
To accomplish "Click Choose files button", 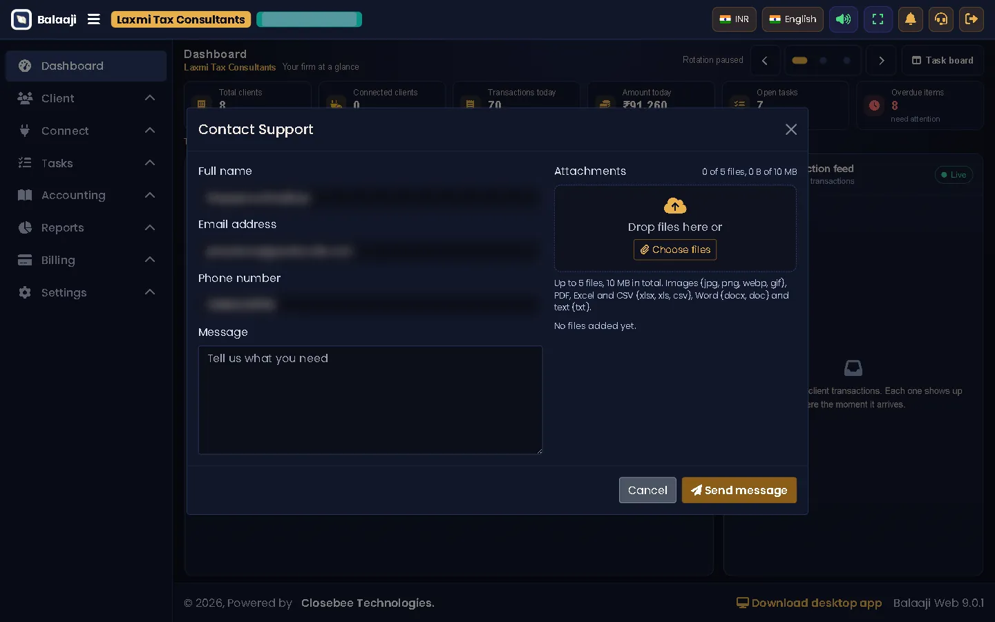I will tap(675, 249).
